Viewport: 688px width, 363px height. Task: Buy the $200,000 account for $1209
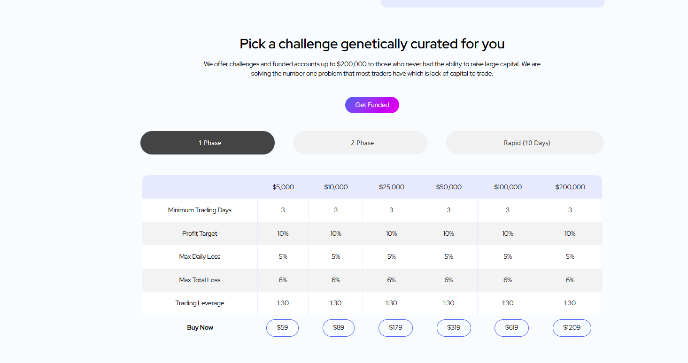click(x=572, y=328)
